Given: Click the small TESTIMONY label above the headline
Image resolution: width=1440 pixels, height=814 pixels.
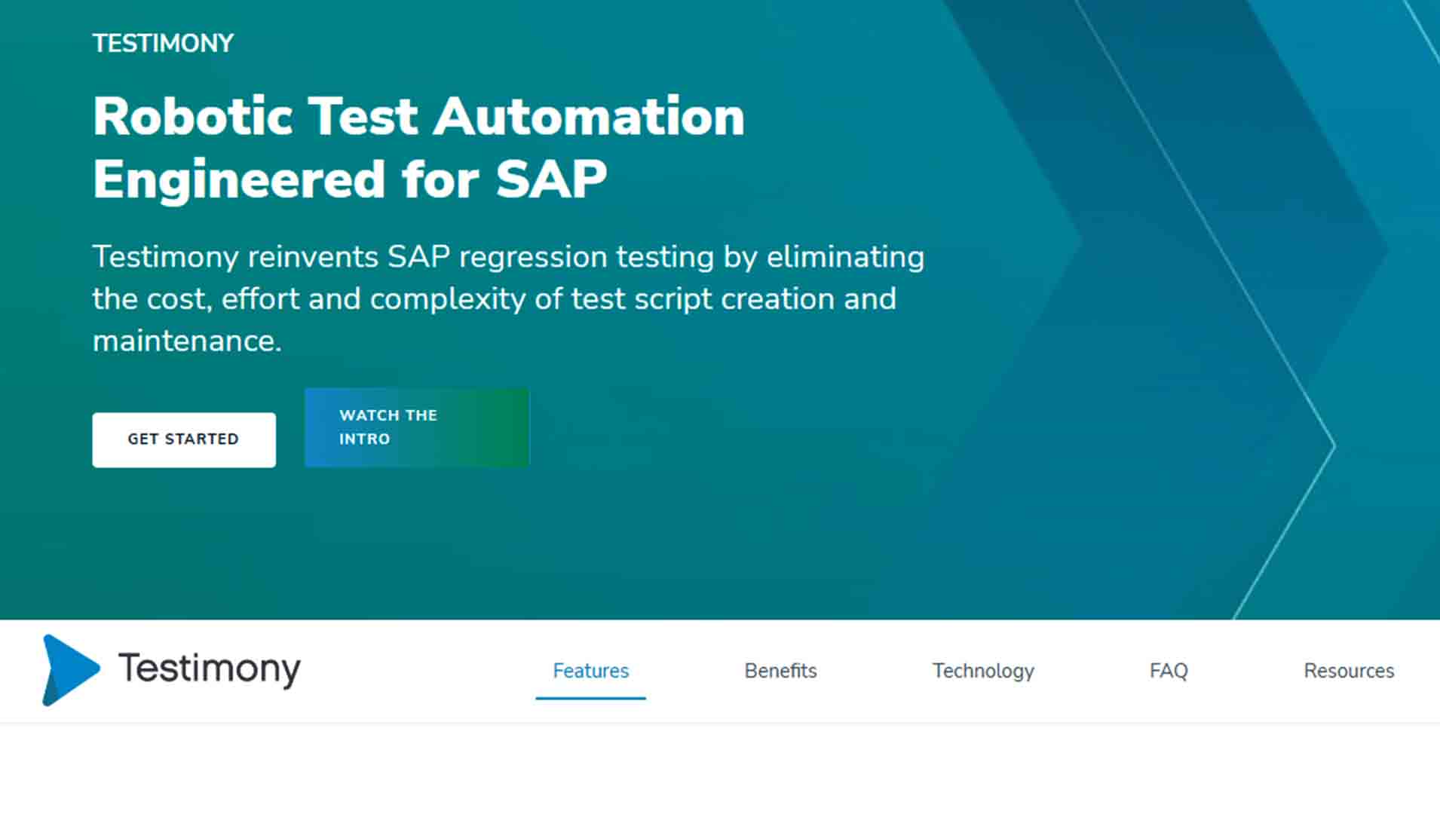Looking at the screenshot, I should (163, 44).
